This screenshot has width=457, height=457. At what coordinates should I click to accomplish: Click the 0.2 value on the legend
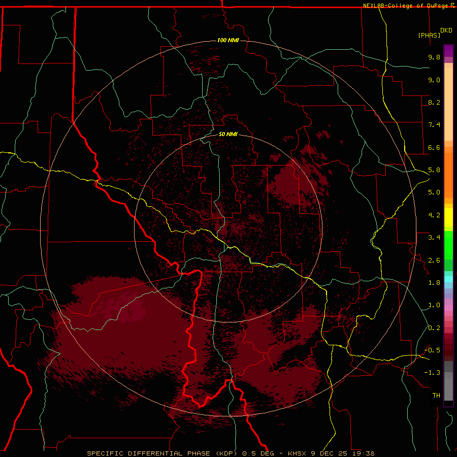(434, 328)
